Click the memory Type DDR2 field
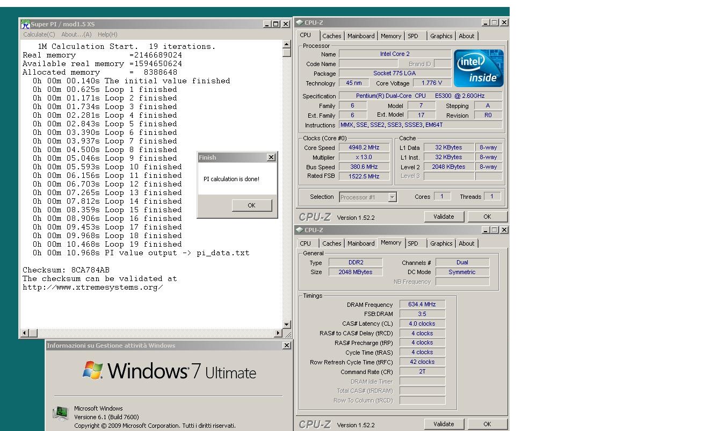The height and width of the screenshot is (431, 703). tap(355, 262)
